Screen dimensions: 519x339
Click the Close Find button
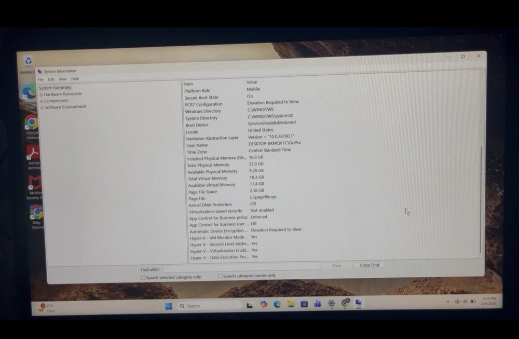point(370,265)
